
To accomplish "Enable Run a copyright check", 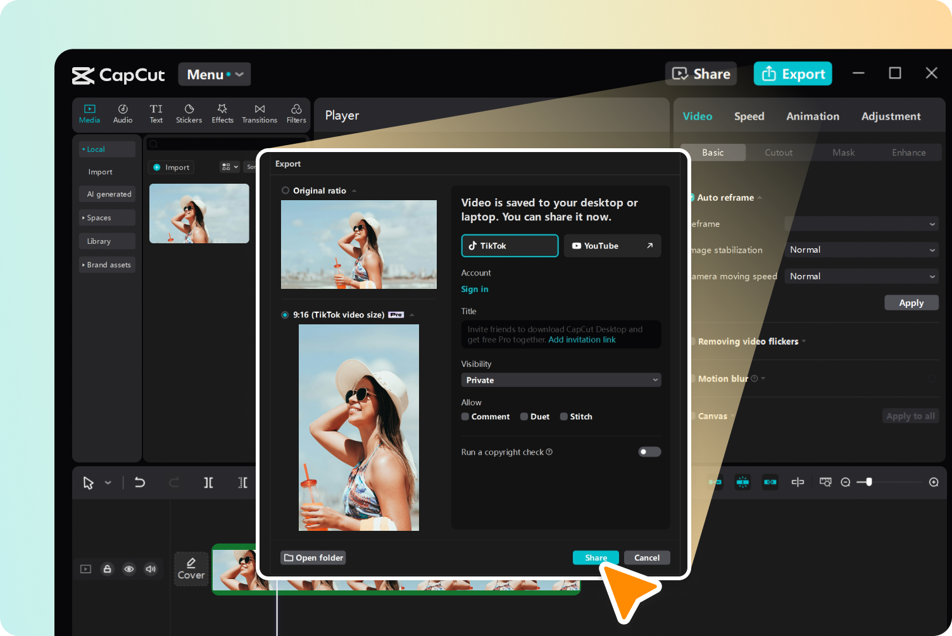I will coord(649,451).
